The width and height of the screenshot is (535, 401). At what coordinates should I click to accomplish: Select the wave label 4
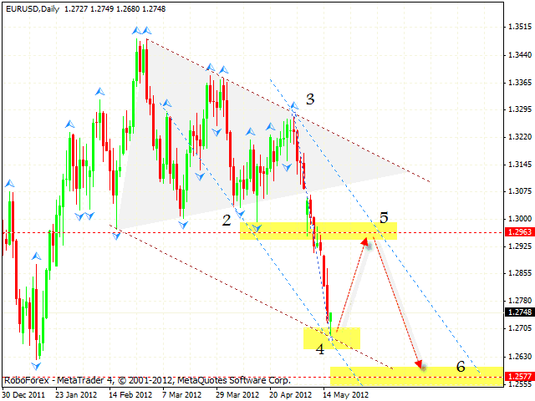pos(320,349)
